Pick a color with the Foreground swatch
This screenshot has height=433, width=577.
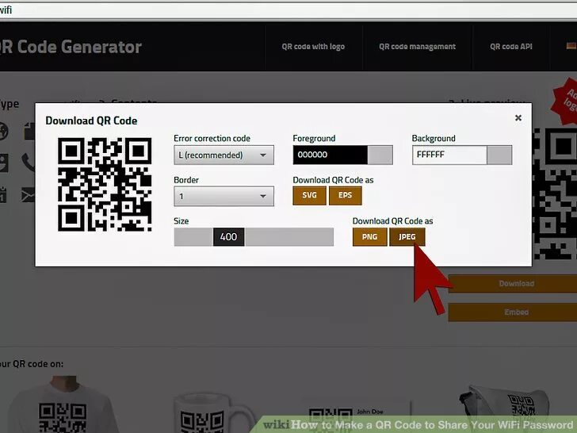pyautogui.click(x=380, y=155)
